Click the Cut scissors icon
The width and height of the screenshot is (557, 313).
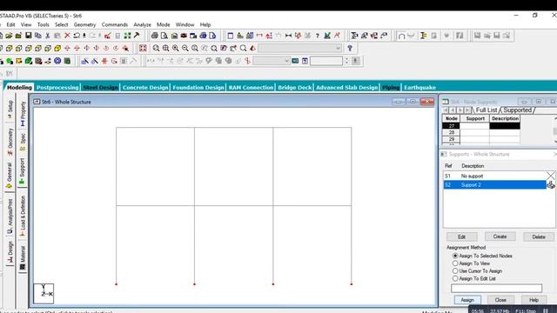coord(48,36)
